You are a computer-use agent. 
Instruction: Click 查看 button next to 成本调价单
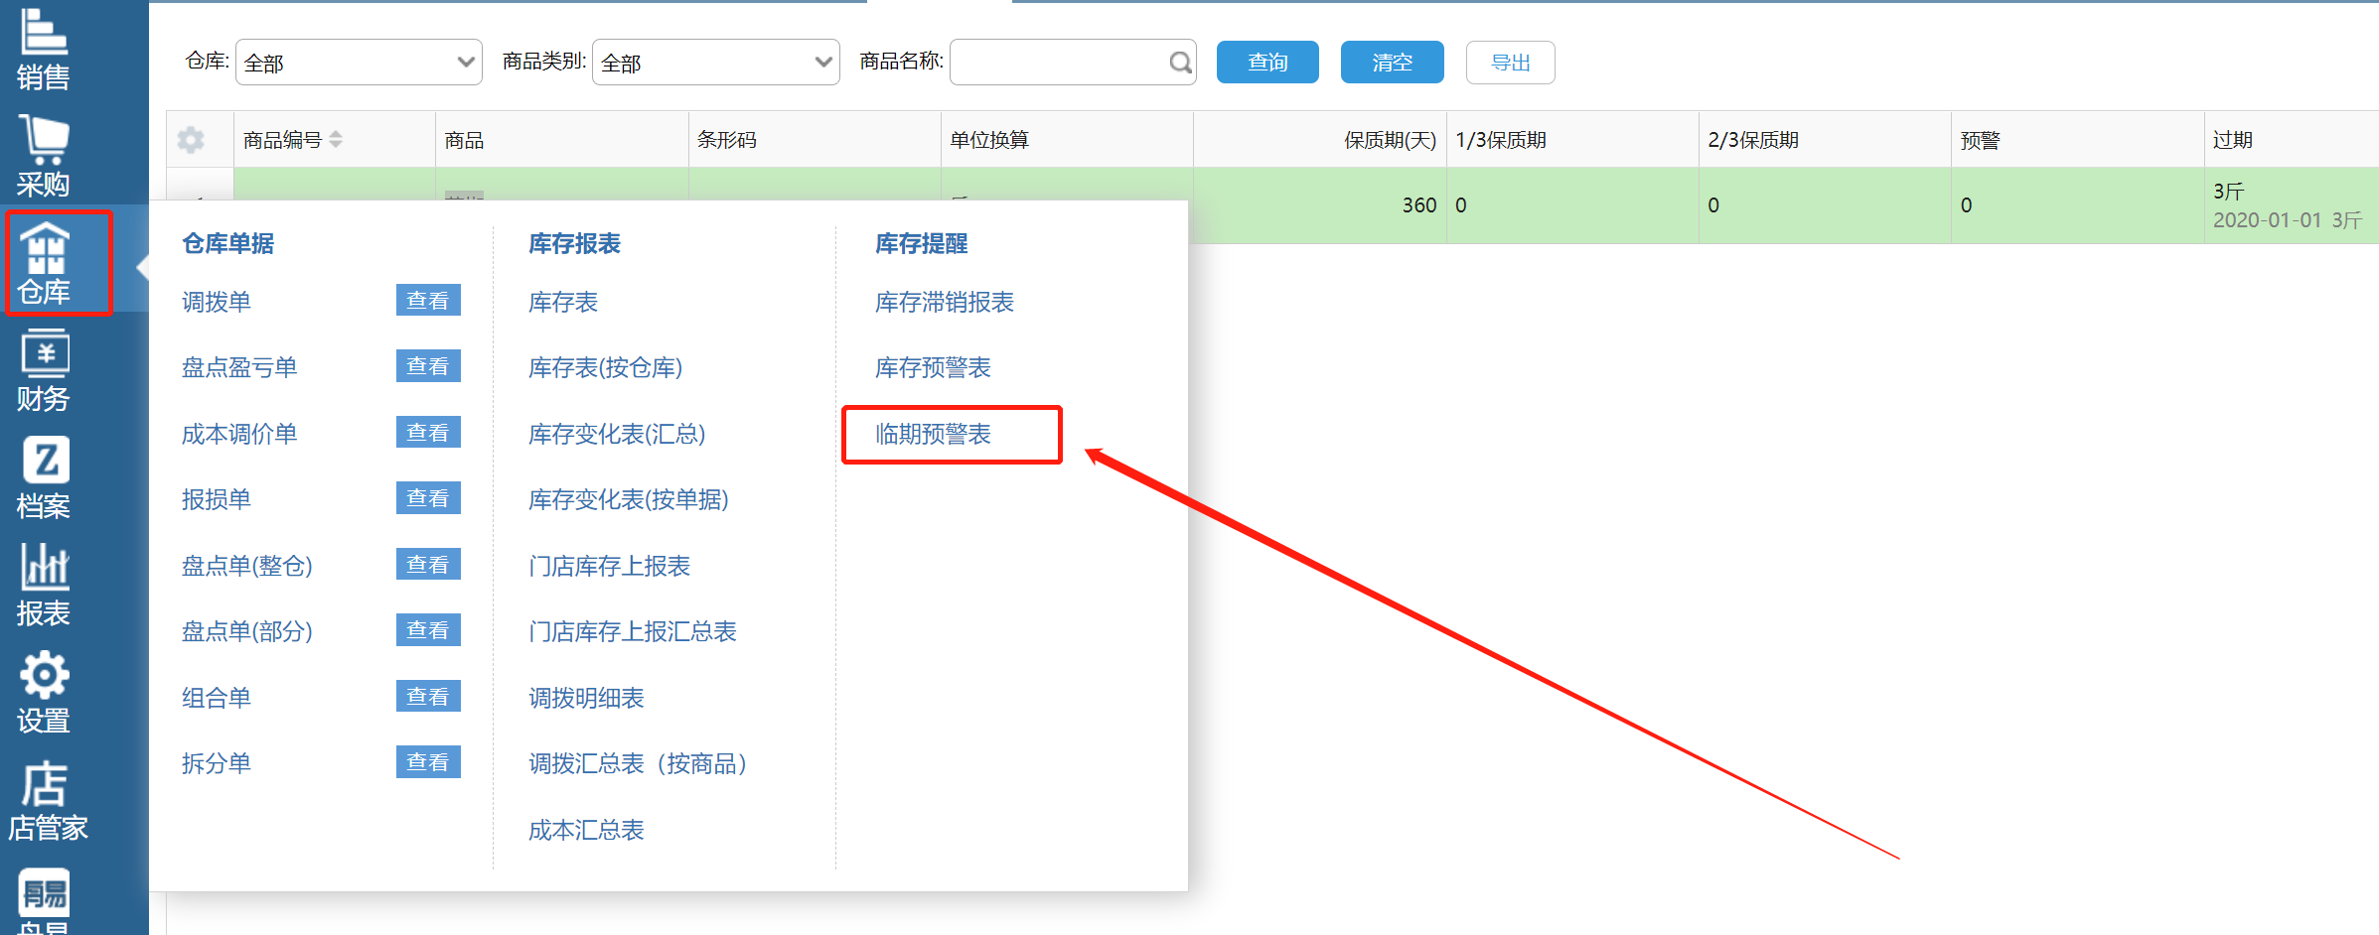428,433
